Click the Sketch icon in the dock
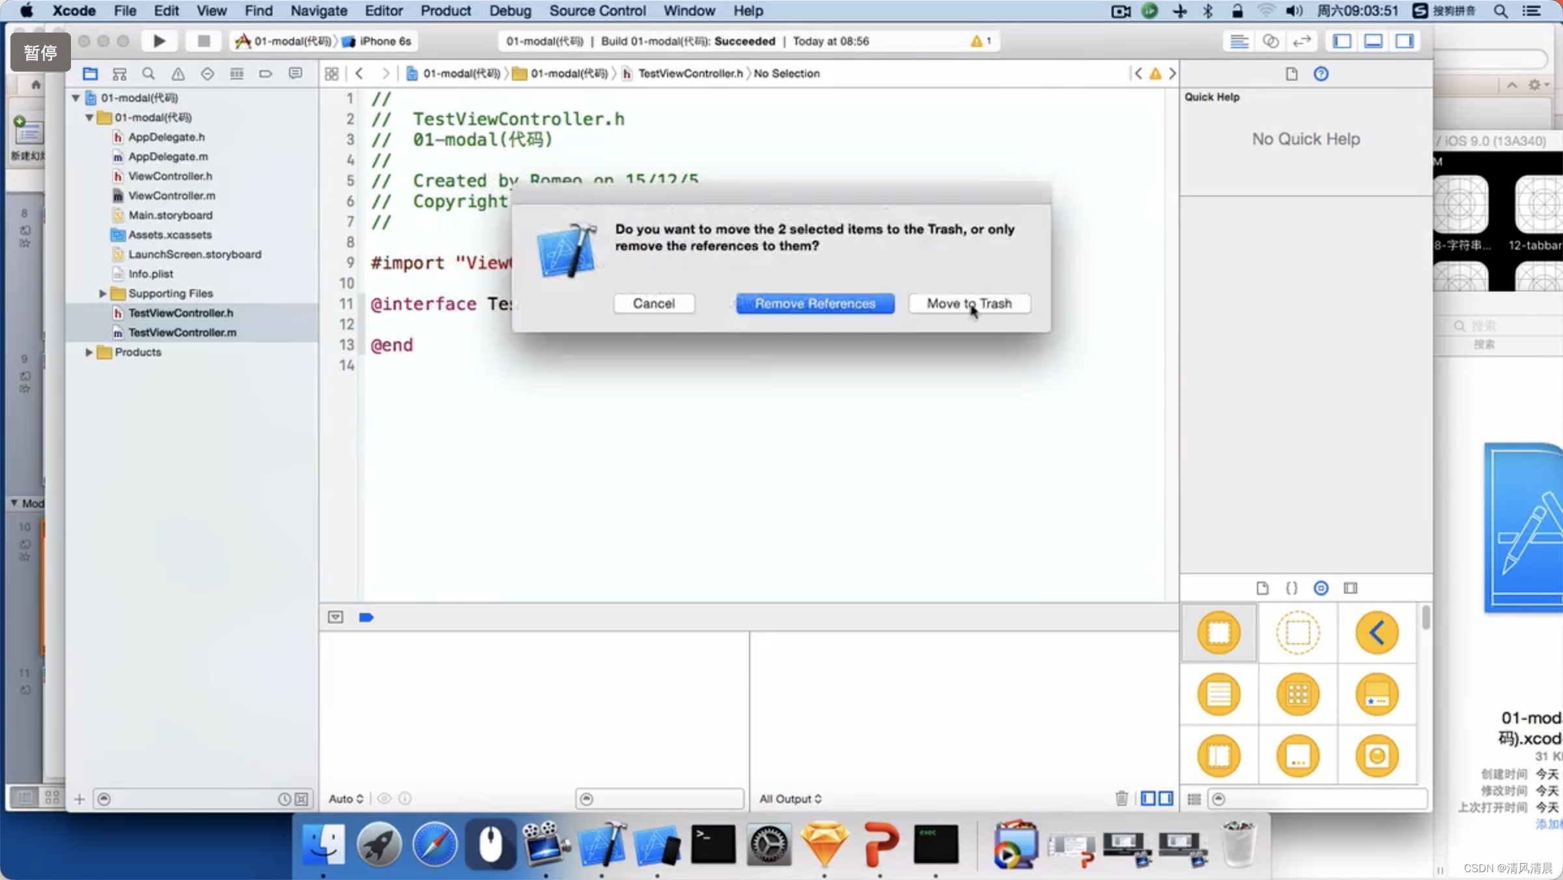The width and height of the screenshot is (1563, 880). click(x=824, y=845)
